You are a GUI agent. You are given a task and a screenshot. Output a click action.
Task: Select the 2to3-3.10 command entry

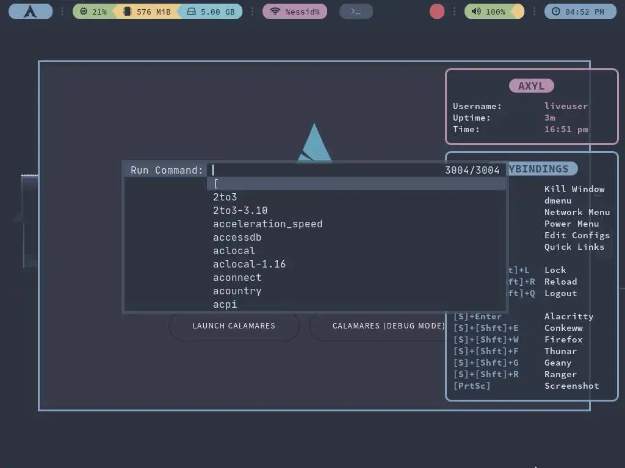(356, 210)
